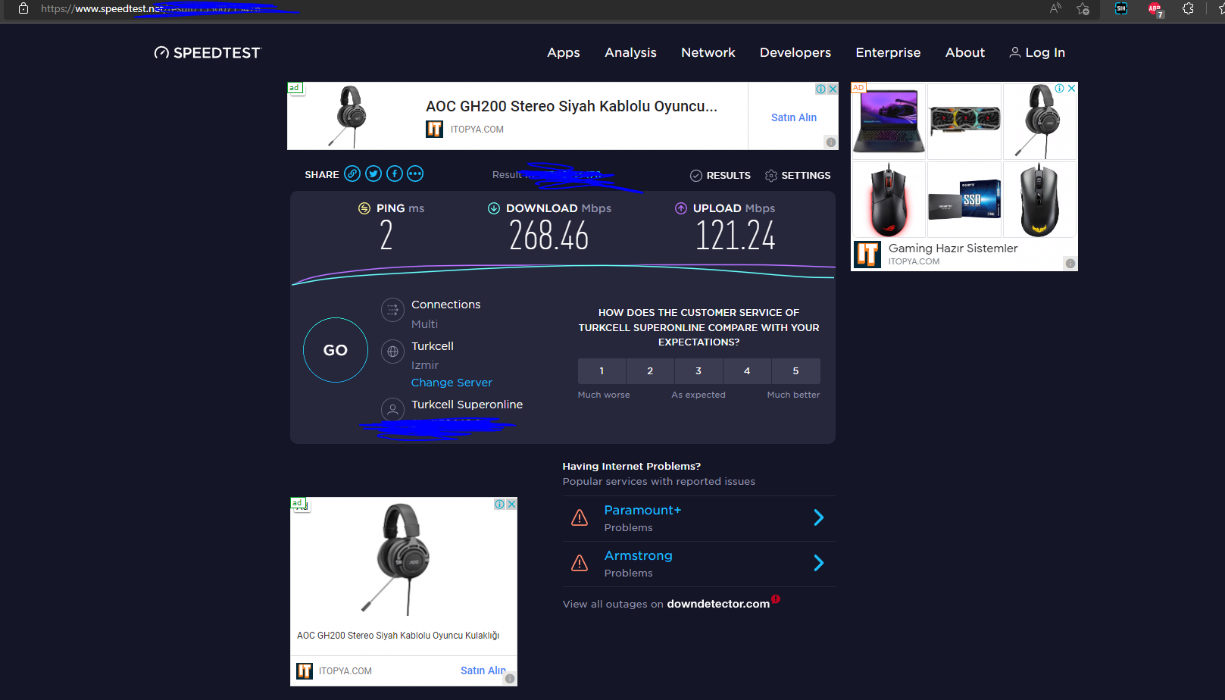Viewport: 1225px width, 700px height.
Task: Click Satın Alın in bottom ad
Action: click(483, 670)
